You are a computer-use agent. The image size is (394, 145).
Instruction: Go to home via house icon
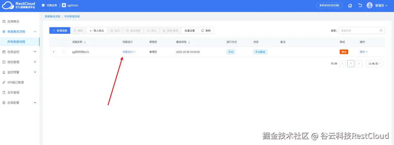coord(350,5)
